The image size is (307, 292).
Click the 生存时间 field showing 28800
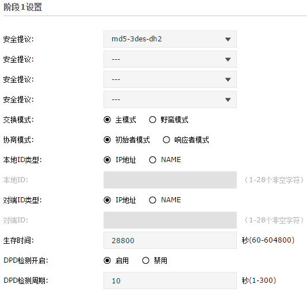[170, 240]
